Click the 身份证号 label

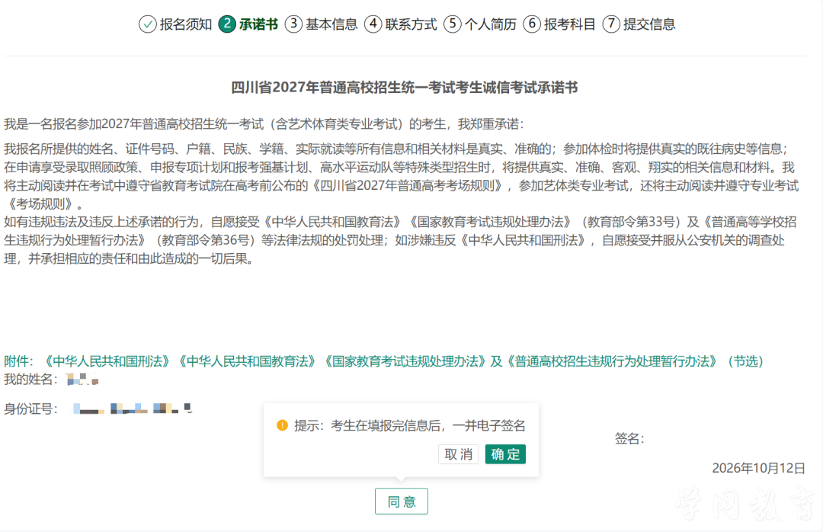31,409
